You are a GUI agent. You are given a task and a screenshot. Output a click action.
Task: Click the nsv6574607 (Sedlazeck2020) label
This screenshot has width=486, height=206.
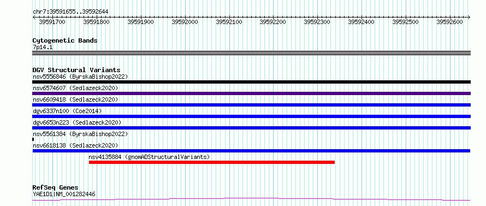pyautogui.click(x=75, y=88)
